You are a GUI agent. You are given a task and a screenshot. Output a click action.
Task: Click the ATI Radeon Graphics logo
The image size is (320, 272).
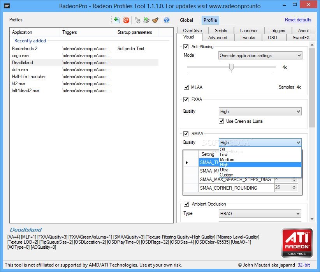(297, 243)
